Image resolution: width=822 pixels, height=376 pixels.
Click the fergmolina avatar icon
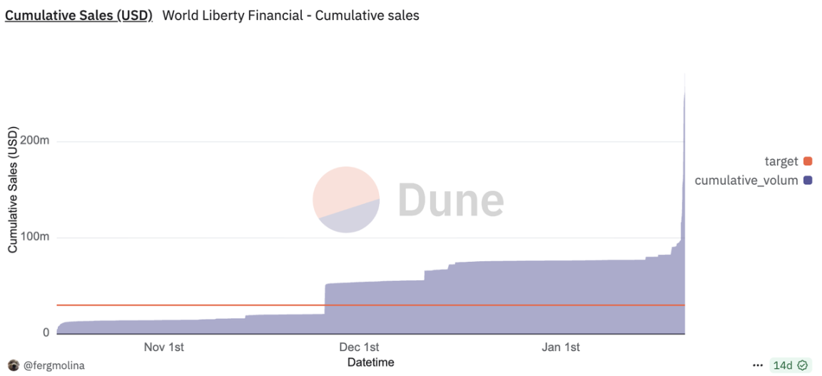tap(14, 365)
